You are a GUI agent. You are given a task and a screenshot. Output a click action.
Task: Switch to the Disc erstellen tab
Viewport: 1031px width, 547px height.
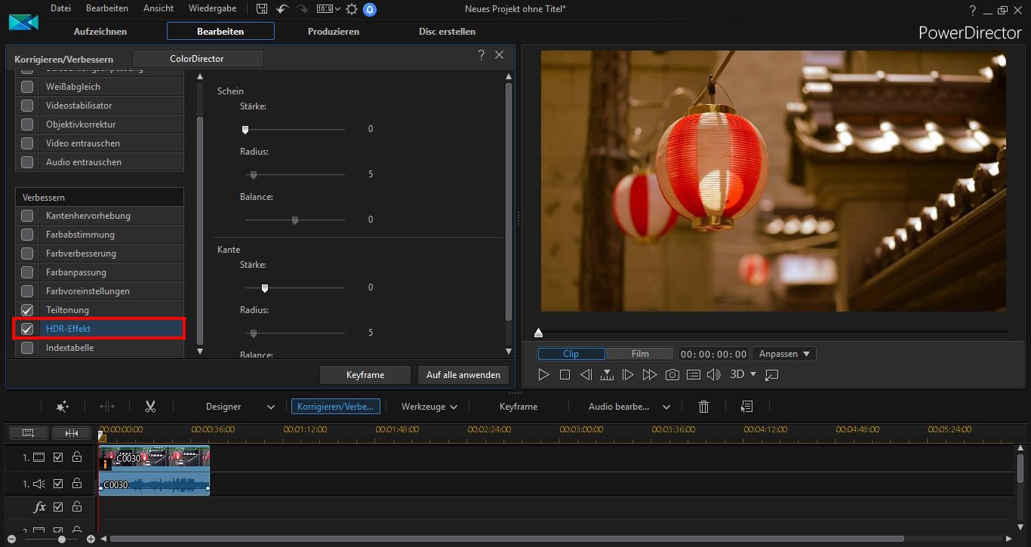pyautogui.click(x=448, y=32)
